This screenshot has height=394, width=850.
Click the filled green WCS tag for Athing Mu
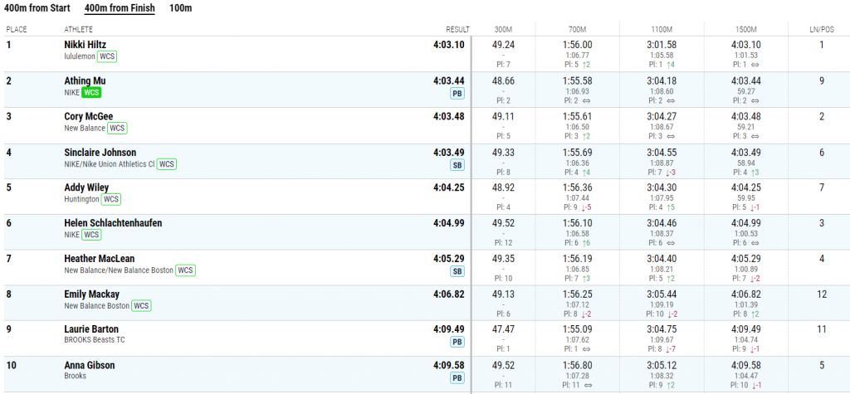pos(91,93)
